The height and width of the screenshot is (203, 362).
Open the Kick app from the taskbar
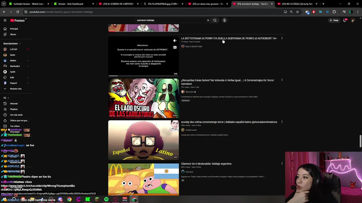point(88,199)
